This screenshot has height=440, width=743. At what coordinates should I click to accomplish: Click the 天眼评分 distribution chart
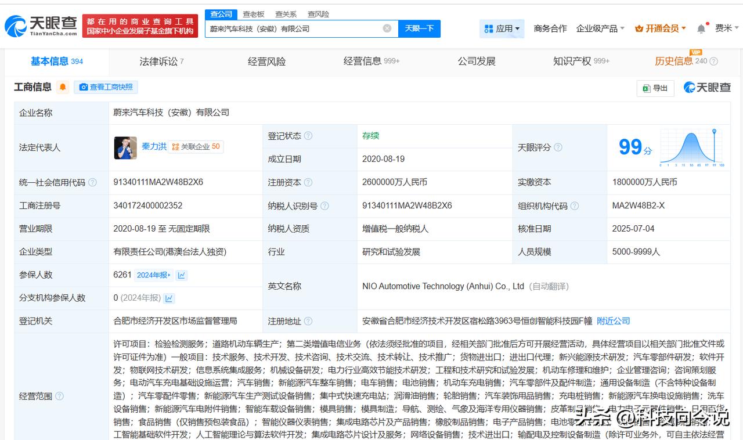tap(692, 148)
